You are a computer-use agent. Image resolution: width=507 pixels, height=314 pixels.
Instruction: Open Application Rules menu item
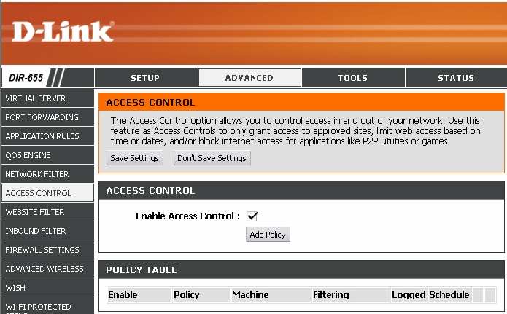point(47,136)
